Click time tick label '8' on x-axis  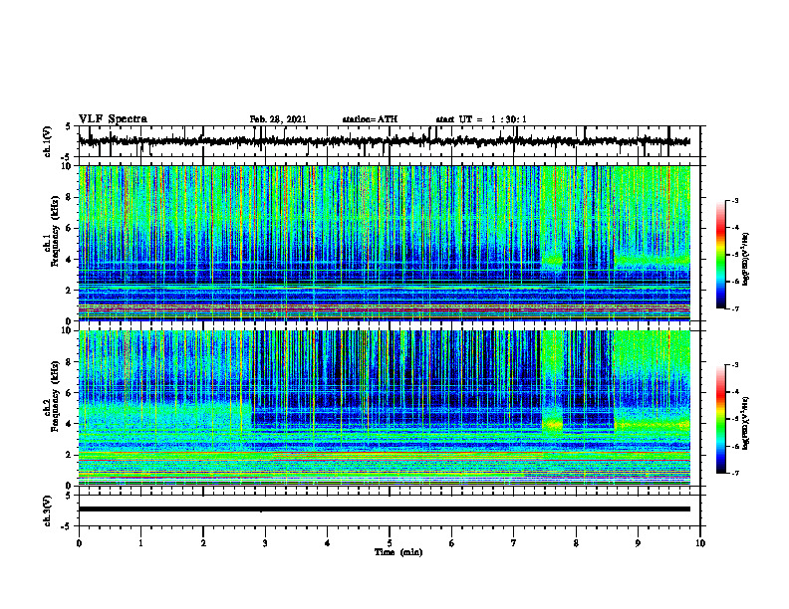click(576, 543)
